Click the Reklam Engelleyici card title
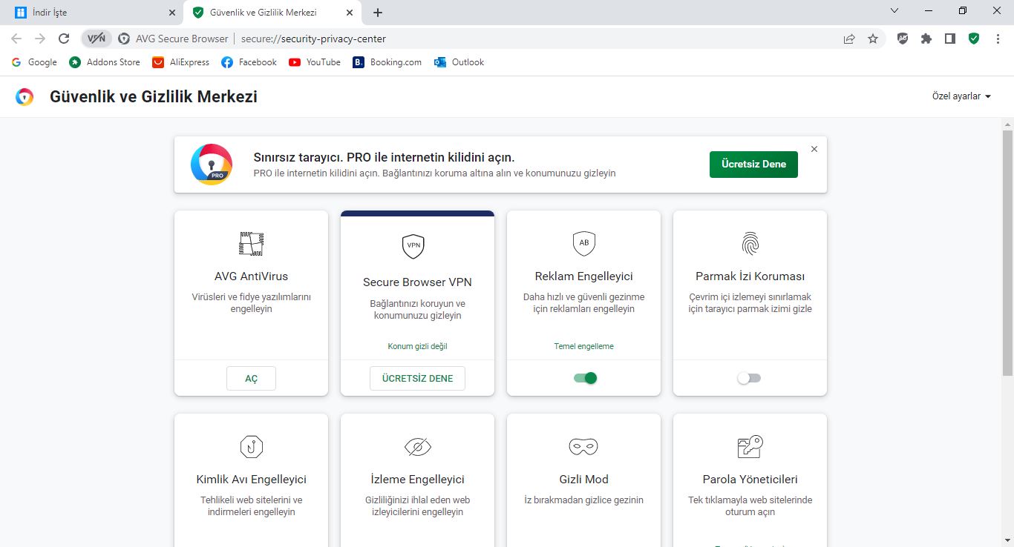The width and height of the screenshot is (1014, 547). click(x=583, y=276)
